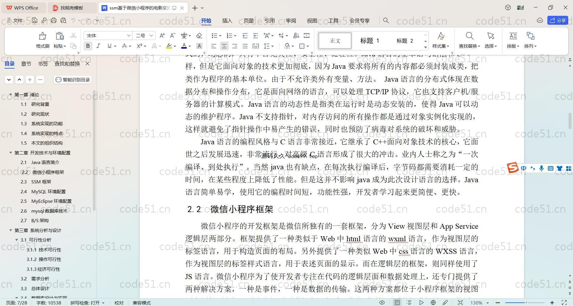Image resolution: width=573 pixels, height=306 pixels.
Task: Click the Undo arrow icon
Action: (73, 20)
